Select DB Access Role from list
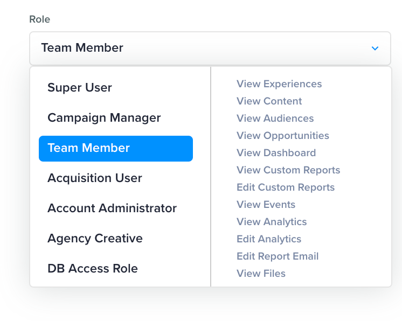This screenshot has width=402, height=321. (93, 269)
